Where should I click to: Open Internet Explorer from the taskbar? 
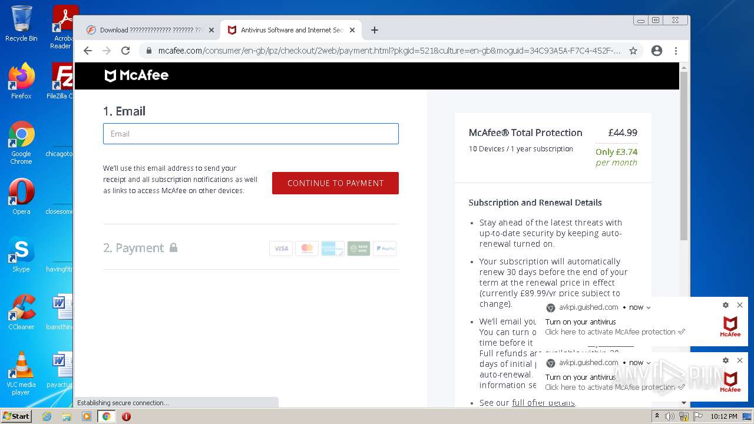(47, 416)
